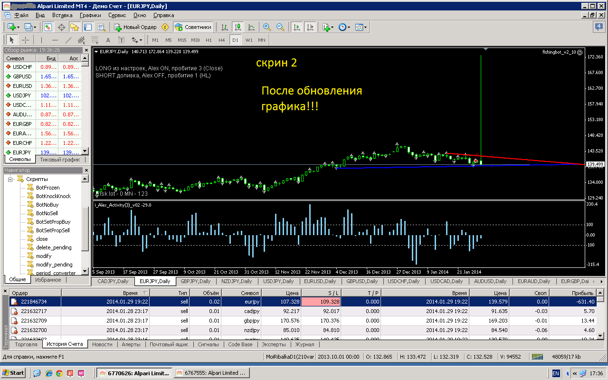Select the cursor arrow tool
The height and width of the screenshot is (380, 608).
(x=12, y=40)
